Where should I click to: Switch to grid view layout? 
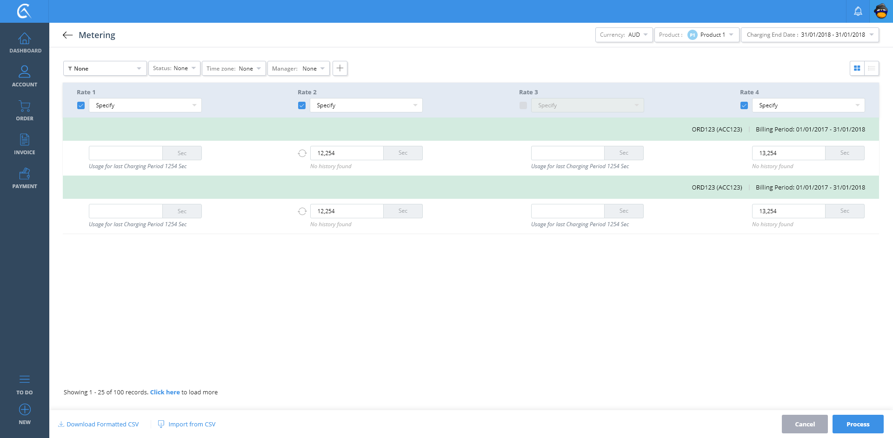tap(857, 68)
